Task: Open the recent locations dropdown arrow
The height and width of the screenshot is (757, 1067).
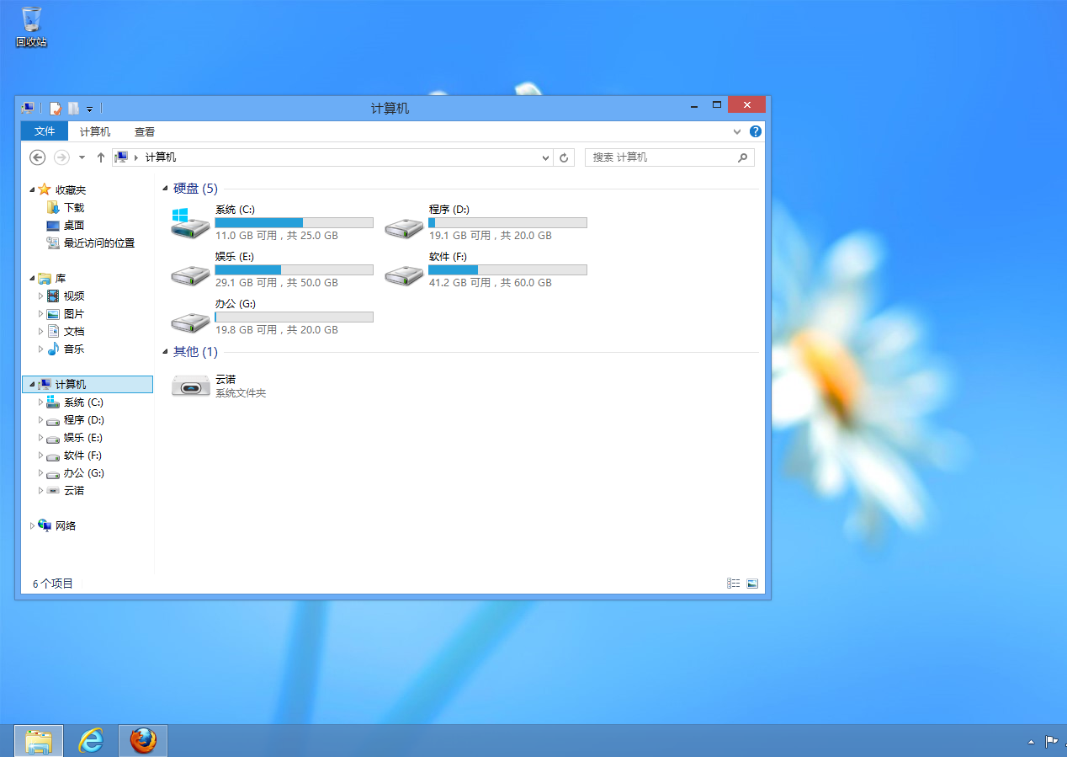Action: (82, 157)
